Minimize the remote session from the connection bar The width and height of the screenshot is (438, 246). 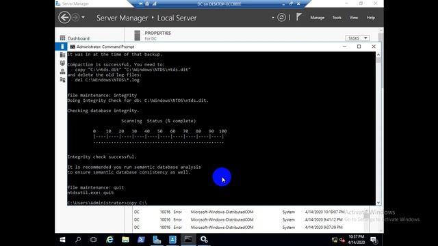tap(283, 4)
